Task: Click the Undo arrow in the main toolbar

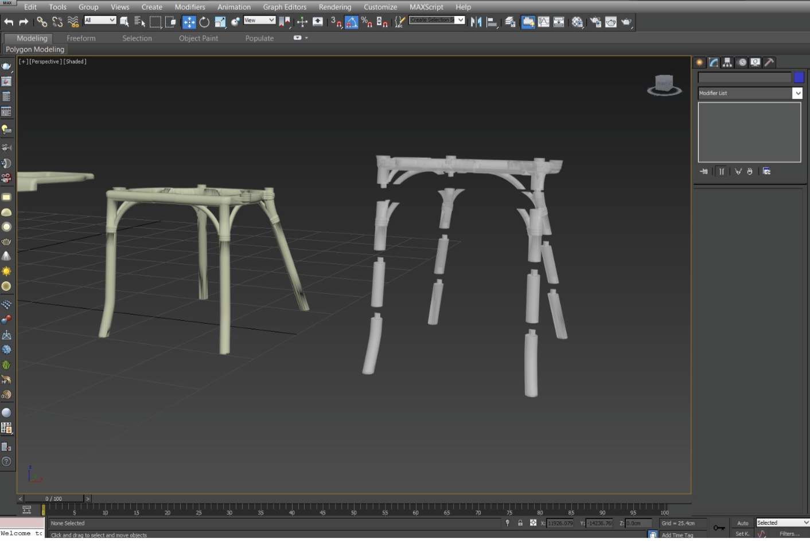Action: (x=9, y=22)
